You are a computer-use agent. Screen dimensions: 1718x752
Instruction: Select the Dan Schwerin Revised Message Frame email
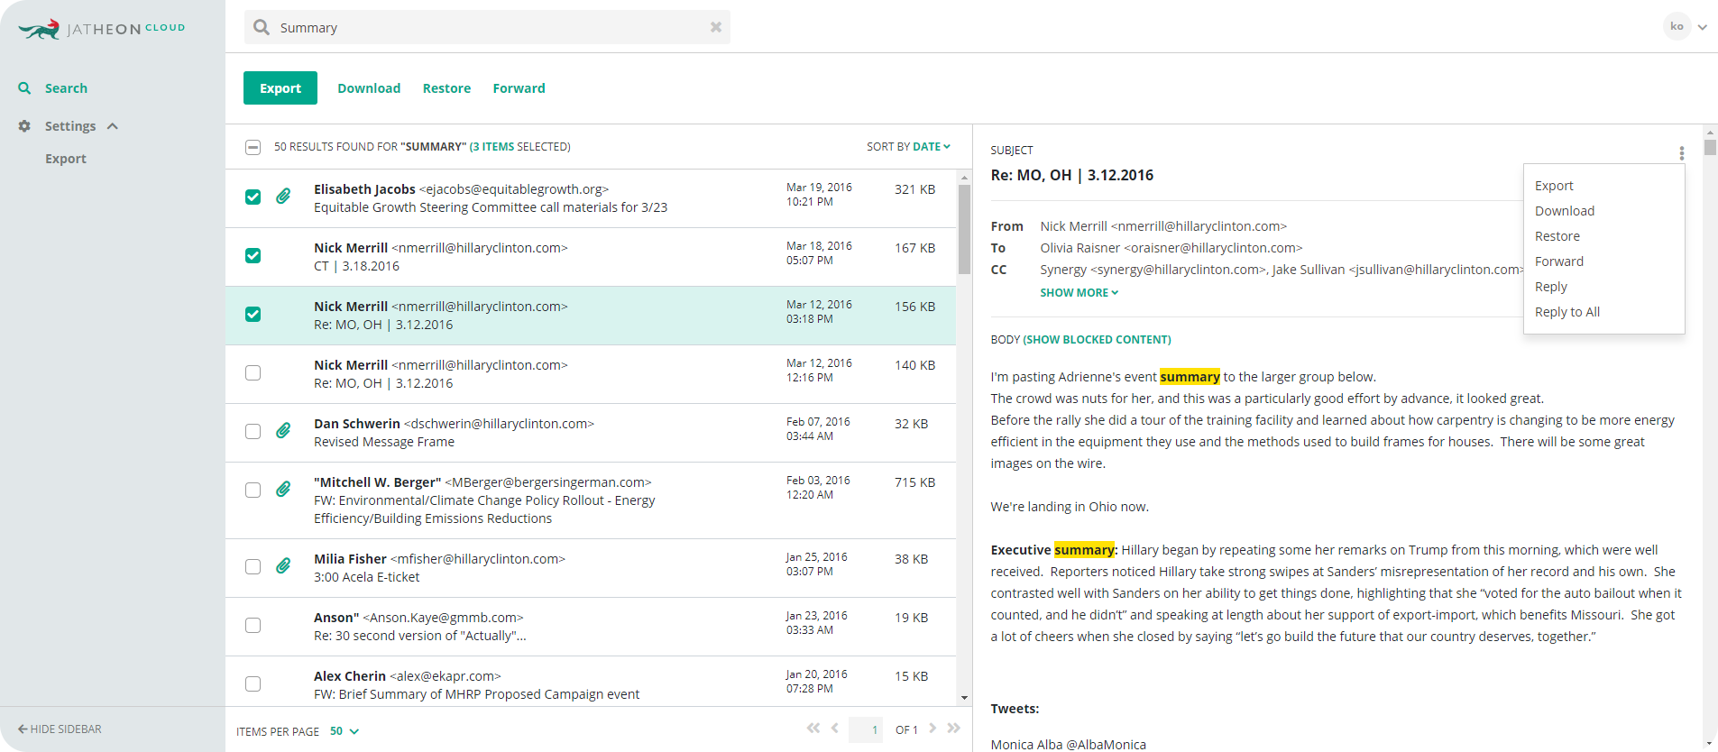(253, 432)
